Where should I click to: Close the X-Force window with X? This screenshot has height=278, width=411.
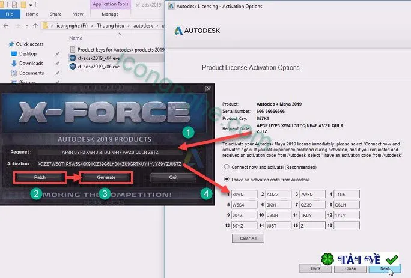tap(209, 88)
